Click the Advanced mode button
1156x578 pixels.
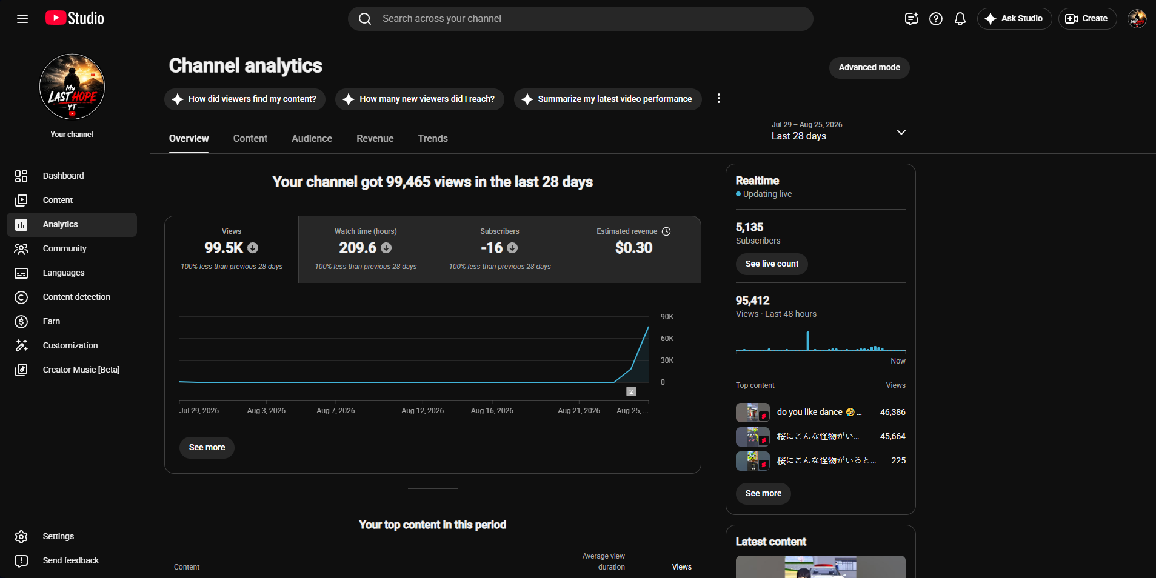tap(869, 68)
